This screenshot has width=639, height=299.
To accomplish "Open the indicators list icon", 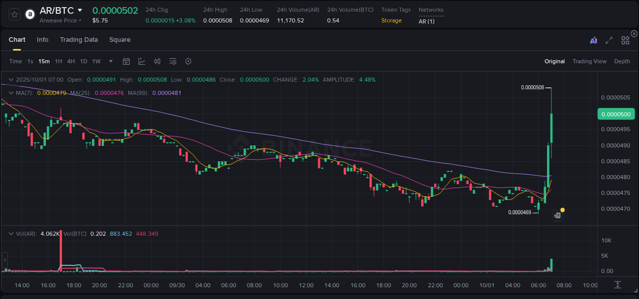I will (172, 61).
